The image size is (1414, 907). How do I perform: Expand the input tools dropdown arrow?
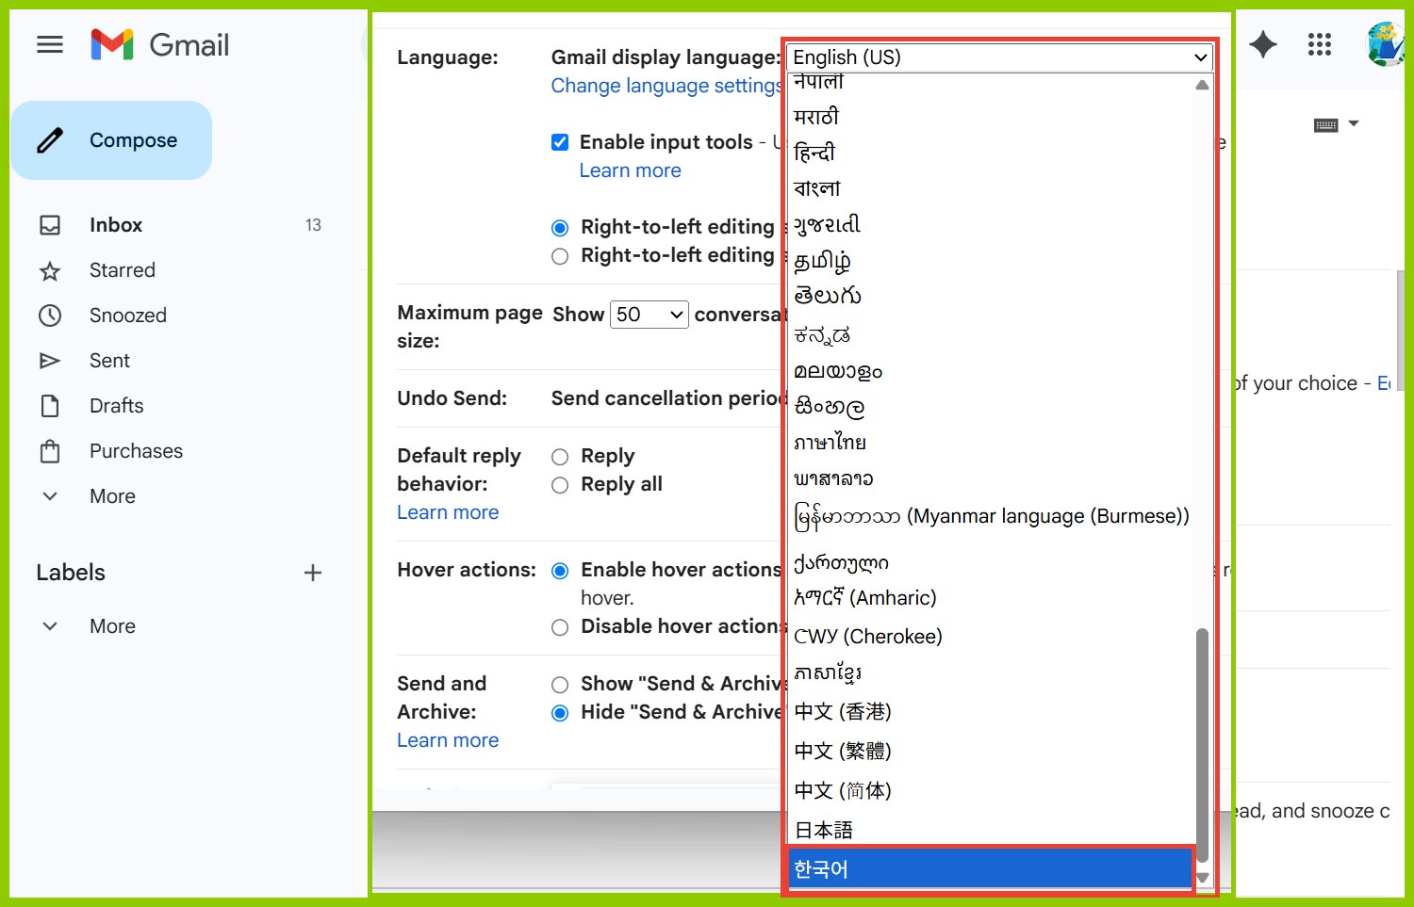1354,123
